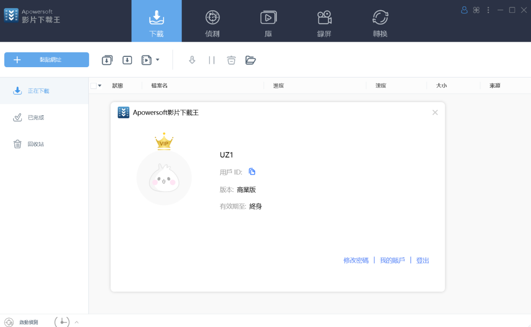The height and width of the screenshot is (327, 531).
Task: Click the 速度 column header
Action: tap(381, 86)
